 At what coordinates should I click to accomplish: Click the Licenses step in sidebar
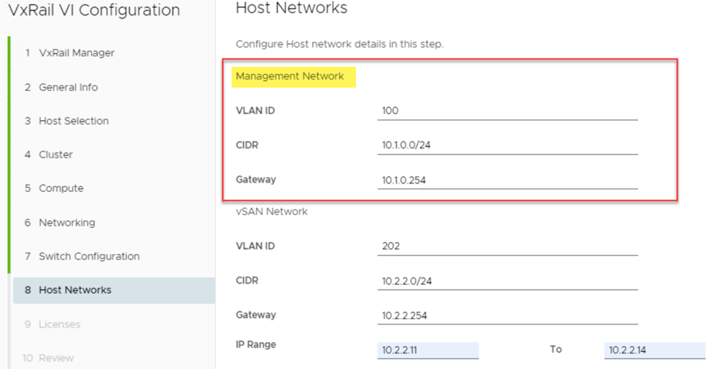59,324
